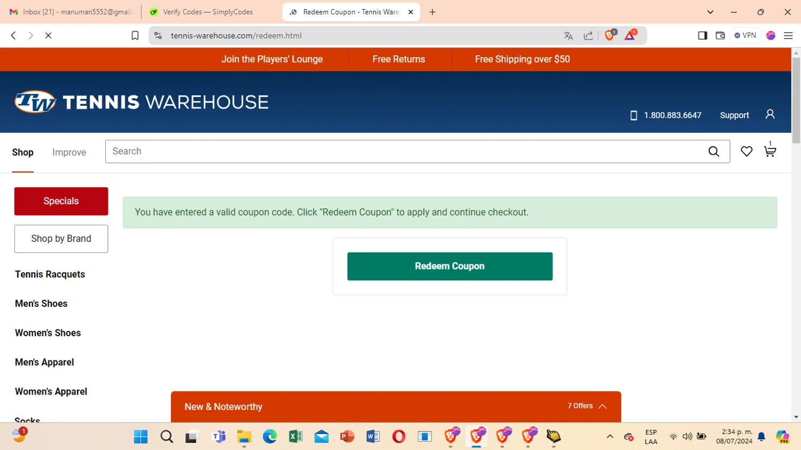Screen dimensions: 801x450
Task: Select the Shop navigation tab
Action: pos(23,152)
